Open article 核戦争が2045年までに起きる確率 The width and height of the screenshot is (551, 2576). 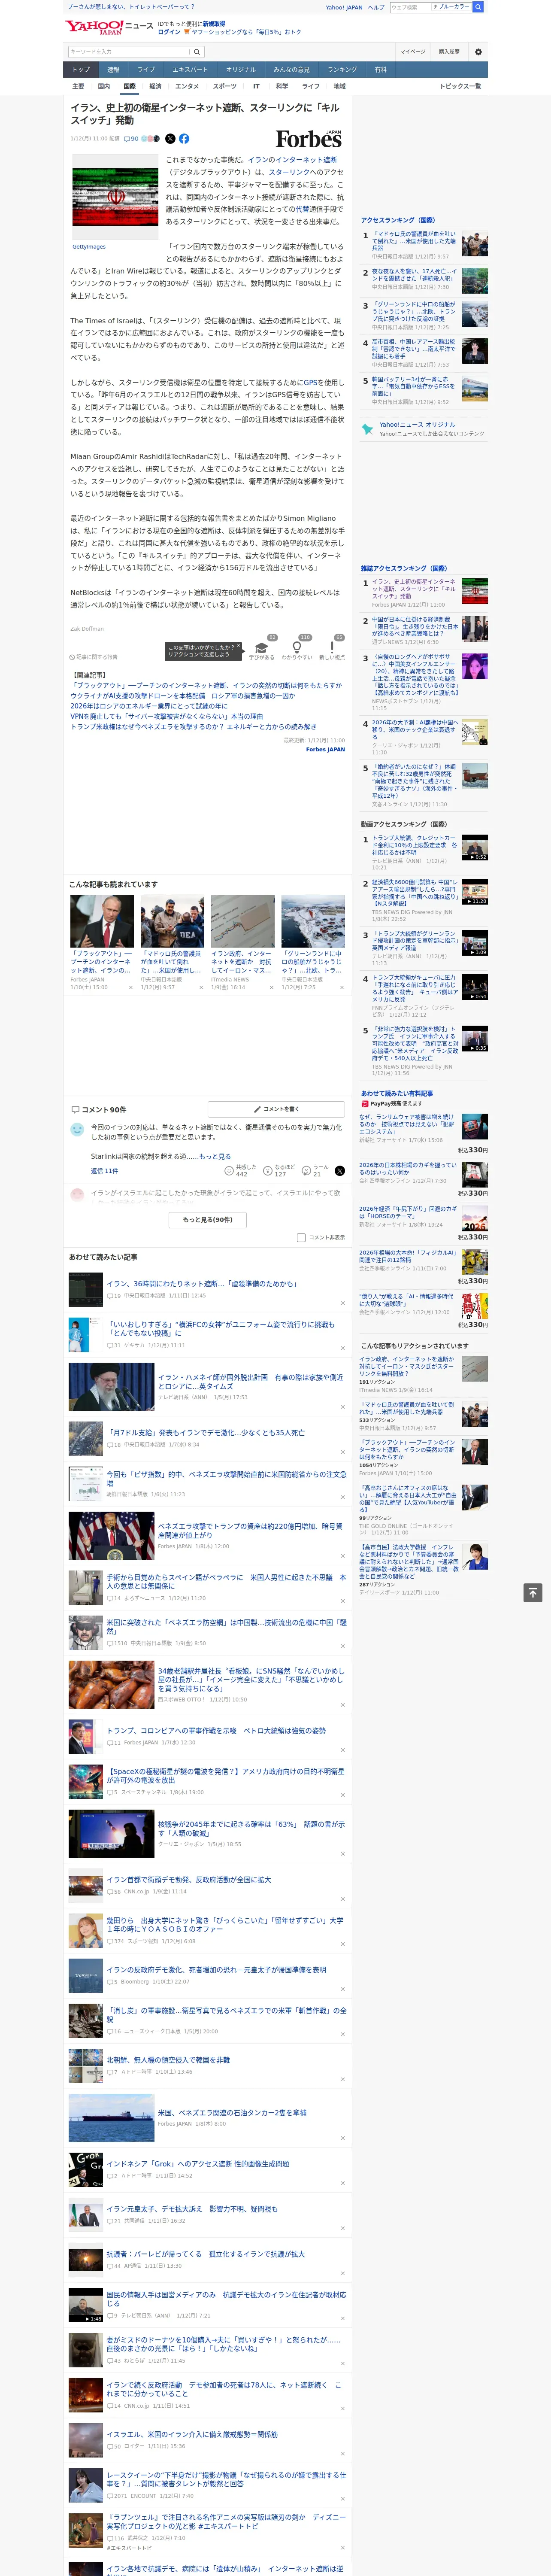[x=251, y=1828]
